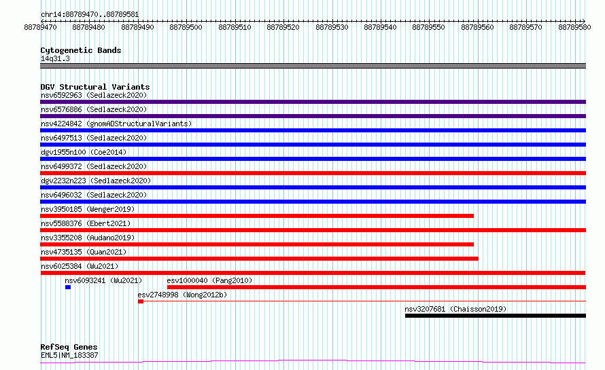
Task: Open dgv2232n223 (Sedlazeck2020) label
Action: (x=96, y=181)
